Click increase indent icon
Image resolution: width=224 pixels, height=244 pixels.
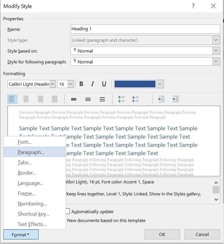point(176,99)
